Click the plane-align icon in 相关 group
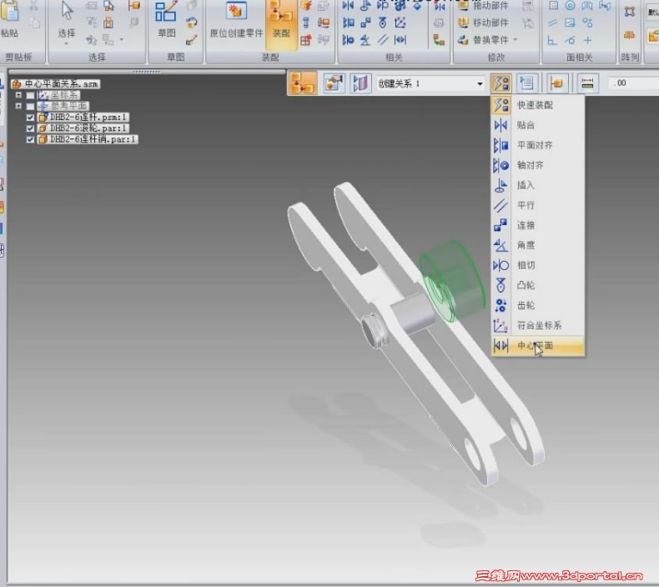Screen dimensions: 659x587 click(349, 23)
